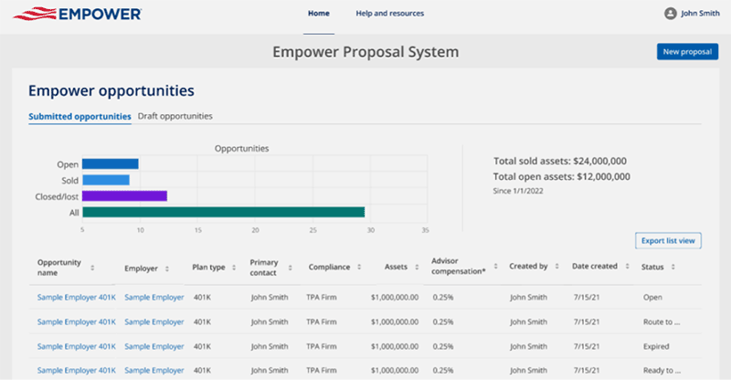Image resolution: width=731 pixels, height=380 pixels.
Task: Click the John Smith user avatar icon
Action: pyautogui.click(x=670, y=14)
